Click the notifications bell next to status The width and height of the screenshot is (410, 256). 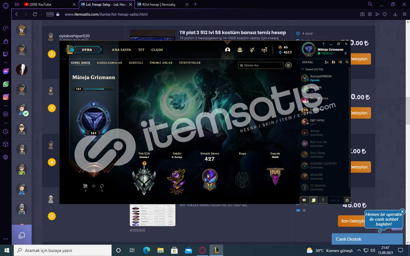click(346, 53)
